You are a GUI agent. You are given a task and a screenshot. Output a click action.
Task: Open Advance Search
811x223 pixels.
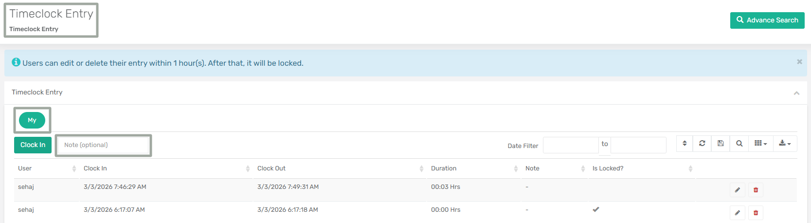[x=767, y=20]
